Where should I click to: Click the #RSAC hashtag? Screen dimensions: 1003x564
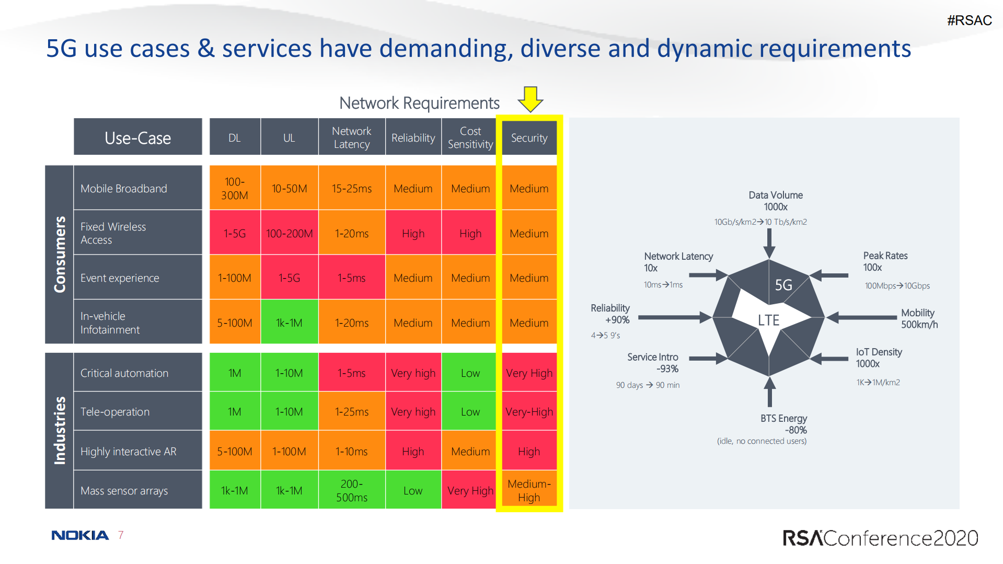click(969, 20)
